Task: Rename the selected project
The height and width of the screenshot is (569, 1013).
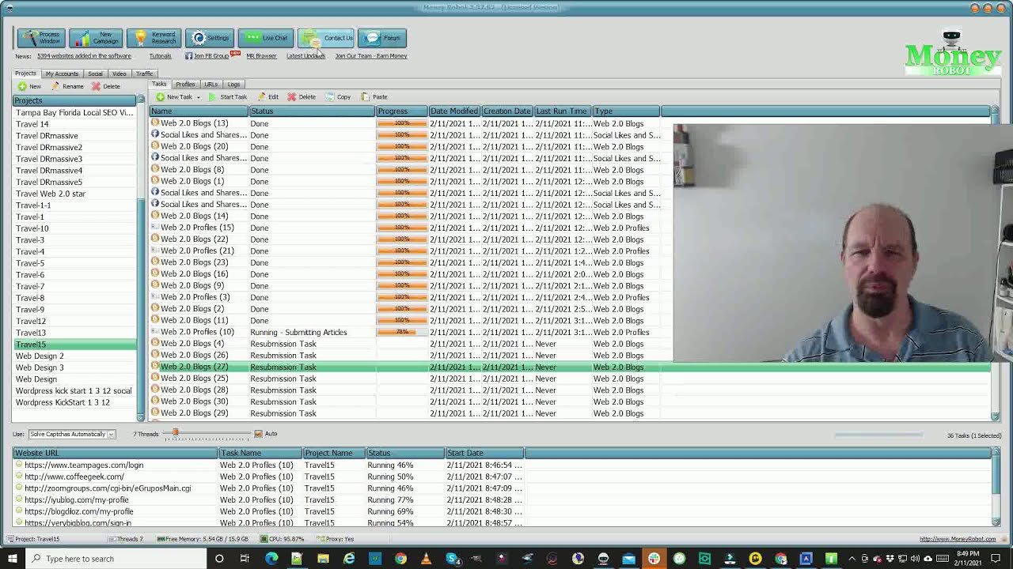Action: (x=67, y=86)
